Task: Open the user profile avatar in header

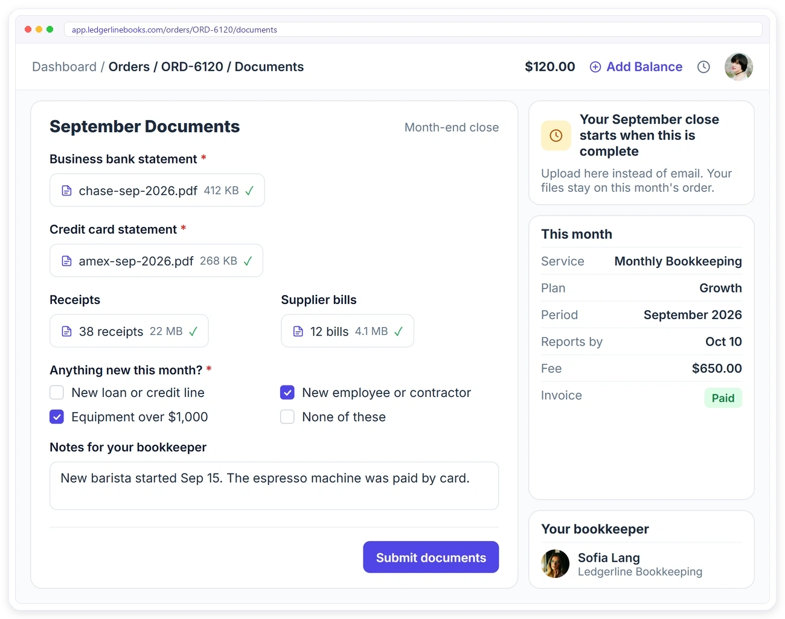Action: coord(739,66)
